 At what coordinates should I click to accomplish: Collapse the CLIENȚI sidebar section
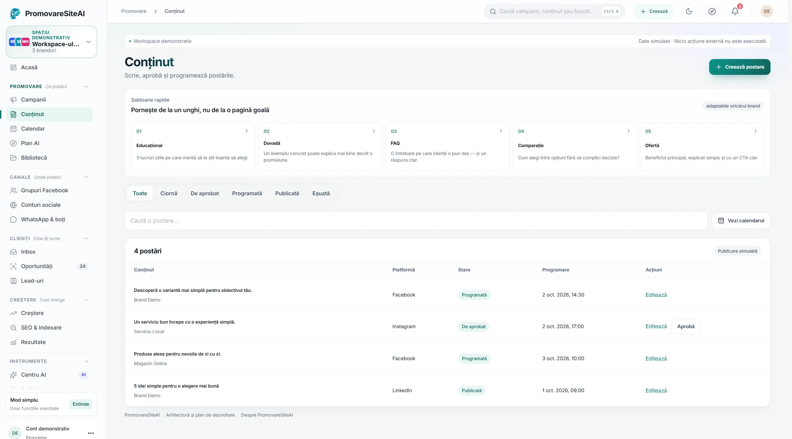pyautogui.click(x=86, y=238)
